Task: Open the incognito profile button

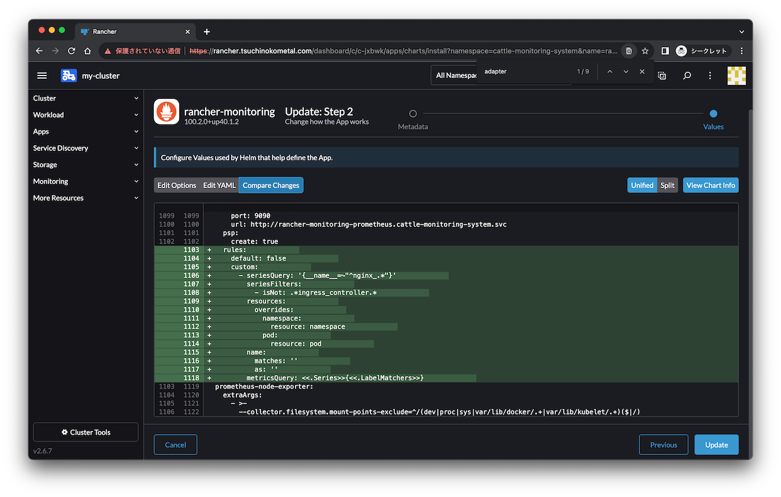Action: (701, 51)
